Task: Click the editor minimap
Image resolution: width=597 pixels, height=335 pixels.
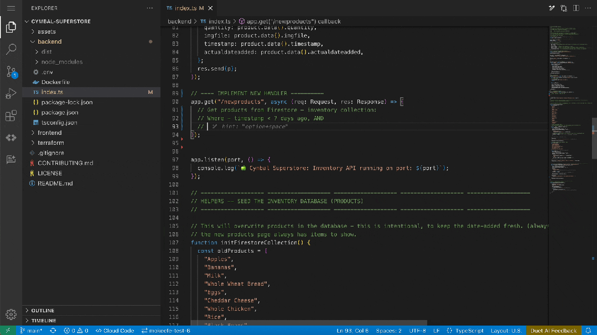Action: (x=570, y=110)
